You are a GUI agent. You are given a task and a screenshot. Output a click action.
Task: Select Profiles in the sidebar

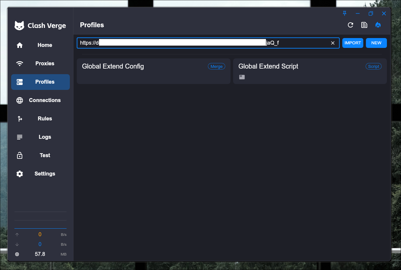tap(40, 82)
